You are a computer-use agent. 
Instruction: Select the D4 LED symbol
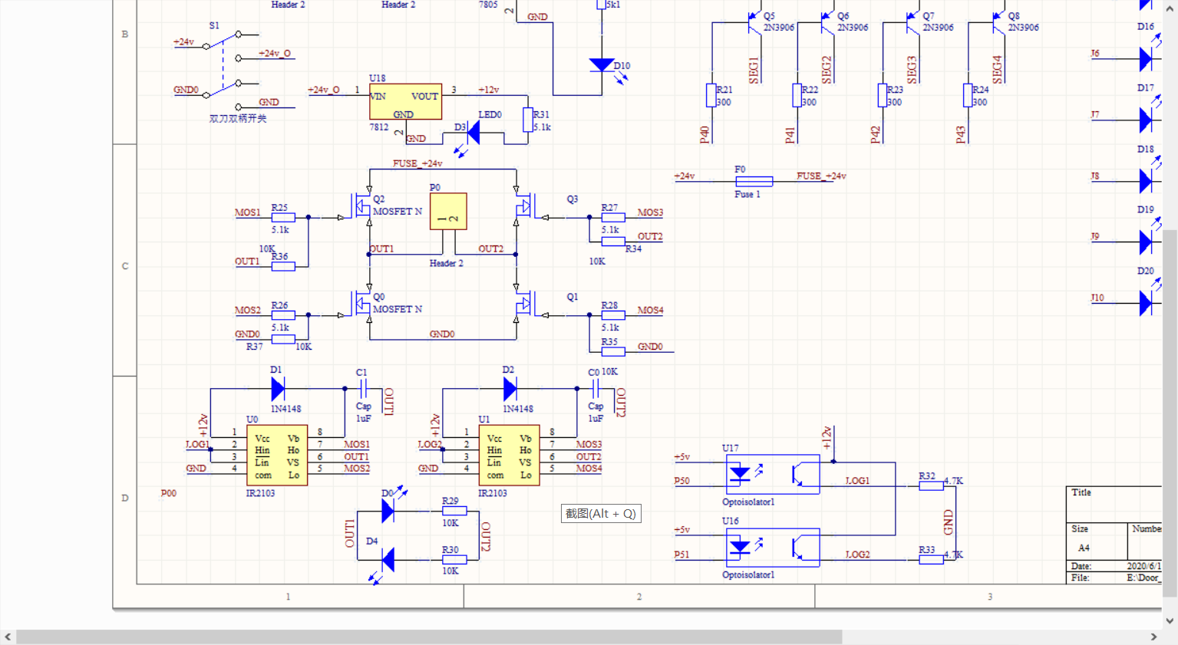[388, 560]
